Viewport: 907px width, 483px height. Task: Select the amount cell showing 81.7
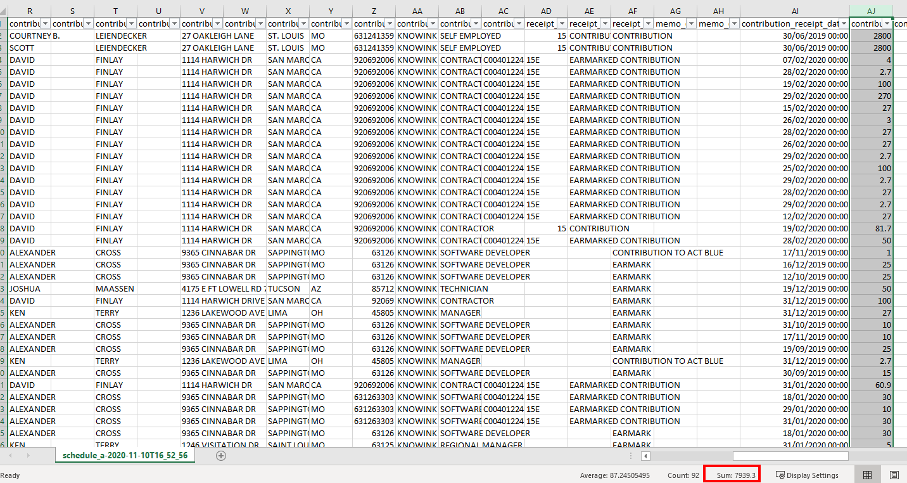pos(871,228)
